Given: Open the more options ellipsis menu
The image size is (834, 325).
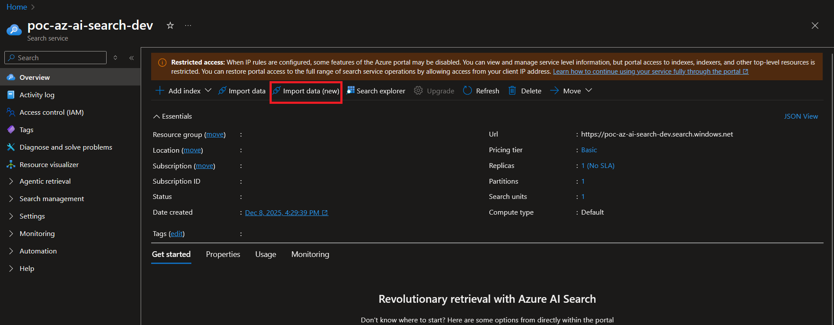Looking at the screenshot, I should point(188,26).
